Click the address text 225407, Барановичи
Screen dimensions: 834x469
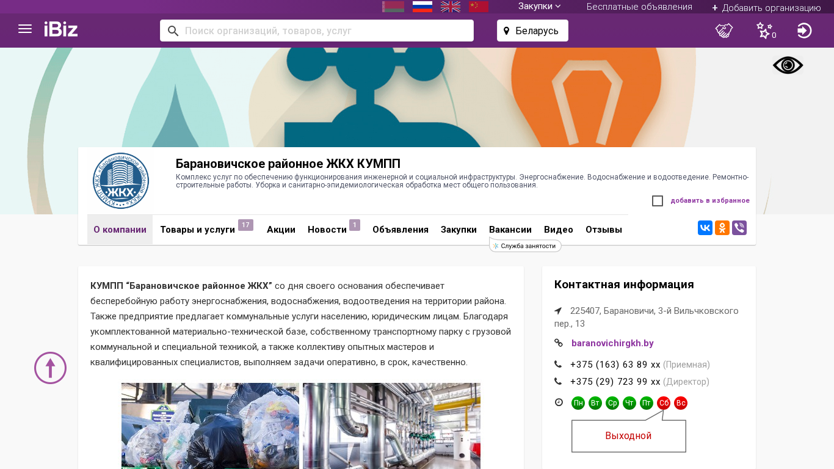coord(647,317)
